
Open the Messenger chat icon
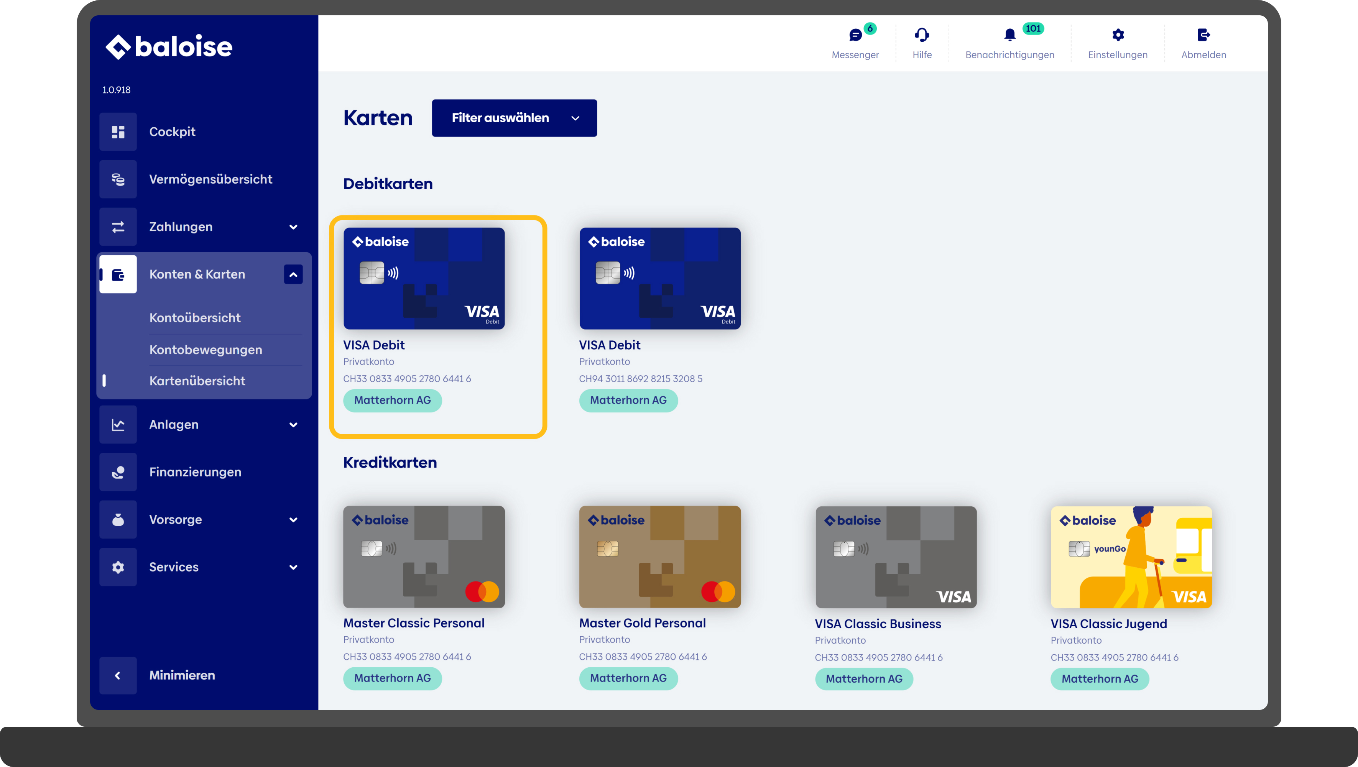(x=855, y=35)
